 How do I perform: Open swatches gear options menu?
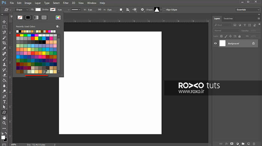[x=58, y=27]
